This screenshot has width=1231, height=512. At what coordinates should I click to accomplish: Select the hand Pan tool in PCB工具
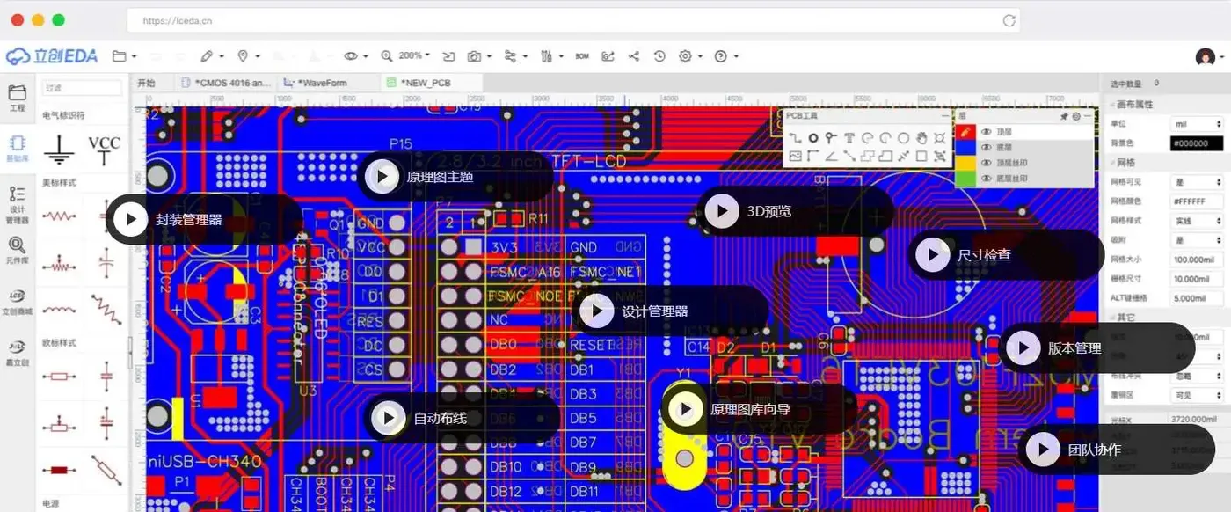click(921, 138)
